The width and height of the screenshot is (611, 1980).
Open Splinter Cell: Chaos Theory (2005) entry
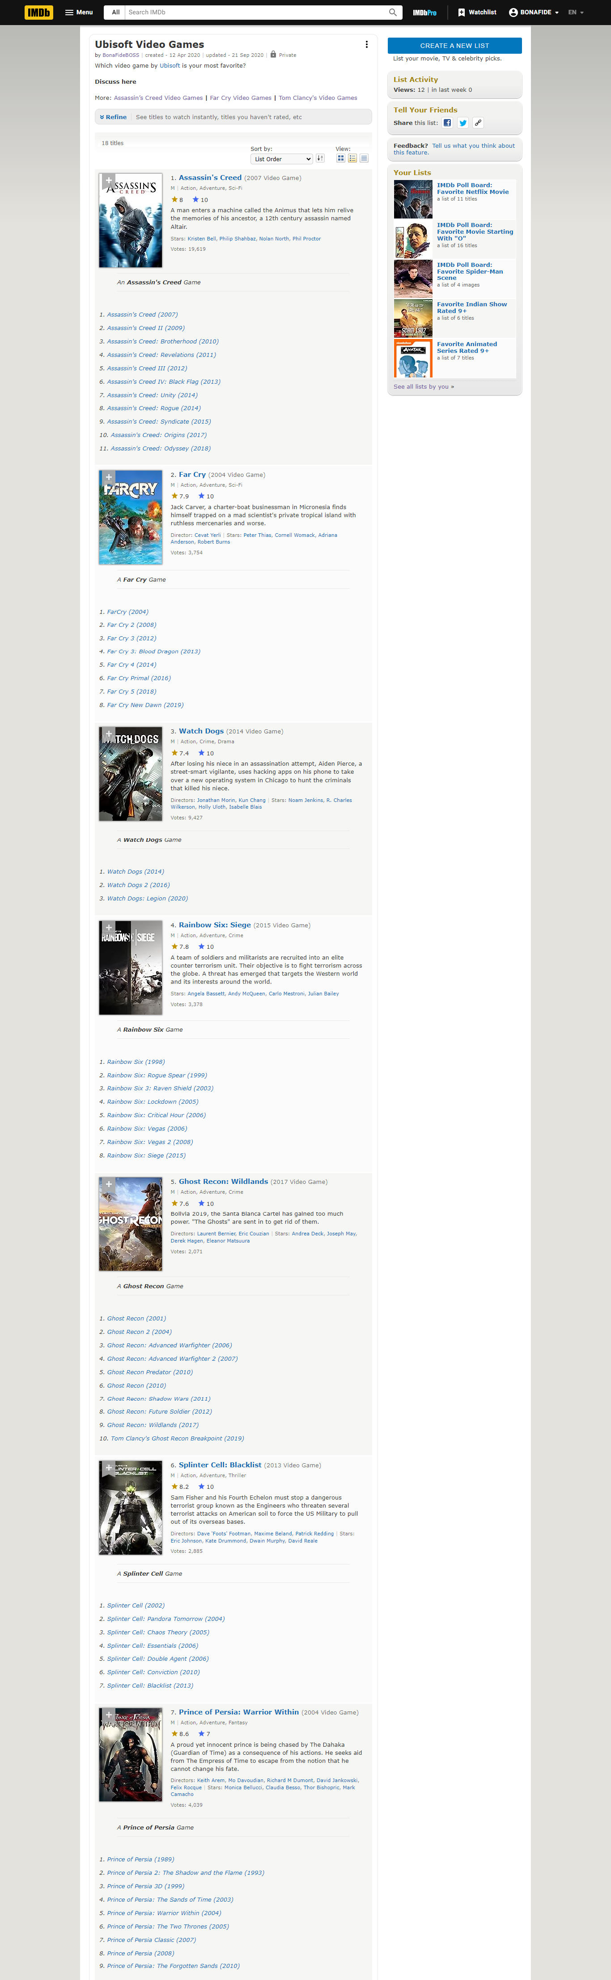(158, 1633)
